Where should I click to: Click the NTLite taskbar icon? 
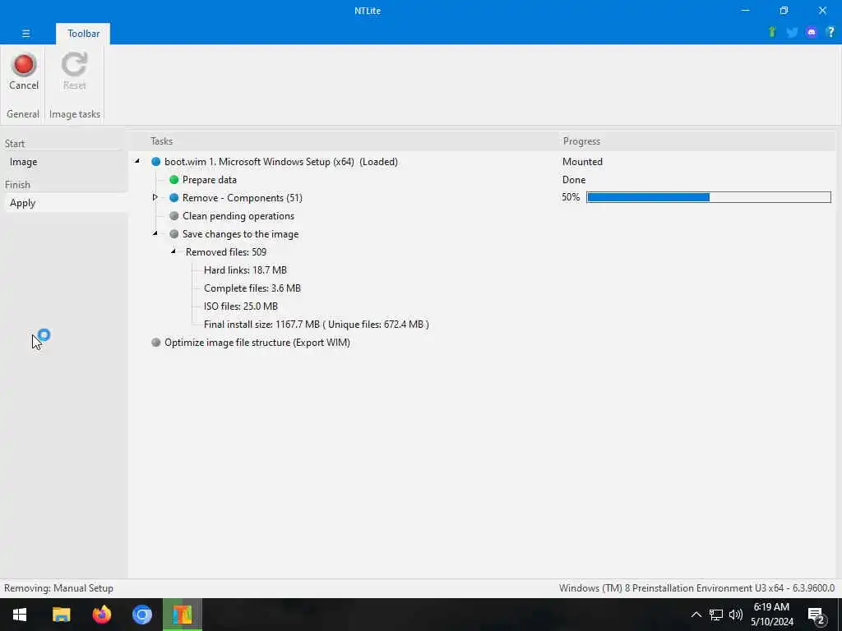183,615
